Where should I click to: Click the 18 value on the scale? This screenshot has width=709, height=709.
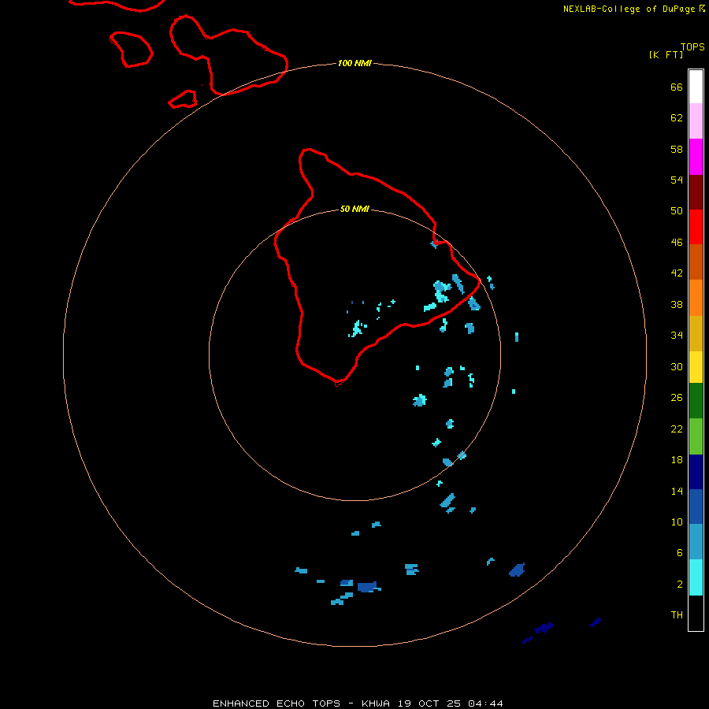(x=677, y=460)
